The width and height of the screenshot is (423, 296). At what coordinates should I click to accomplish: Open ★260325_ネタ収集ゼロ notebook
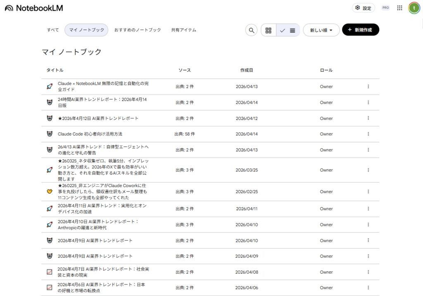coord(103,170)
